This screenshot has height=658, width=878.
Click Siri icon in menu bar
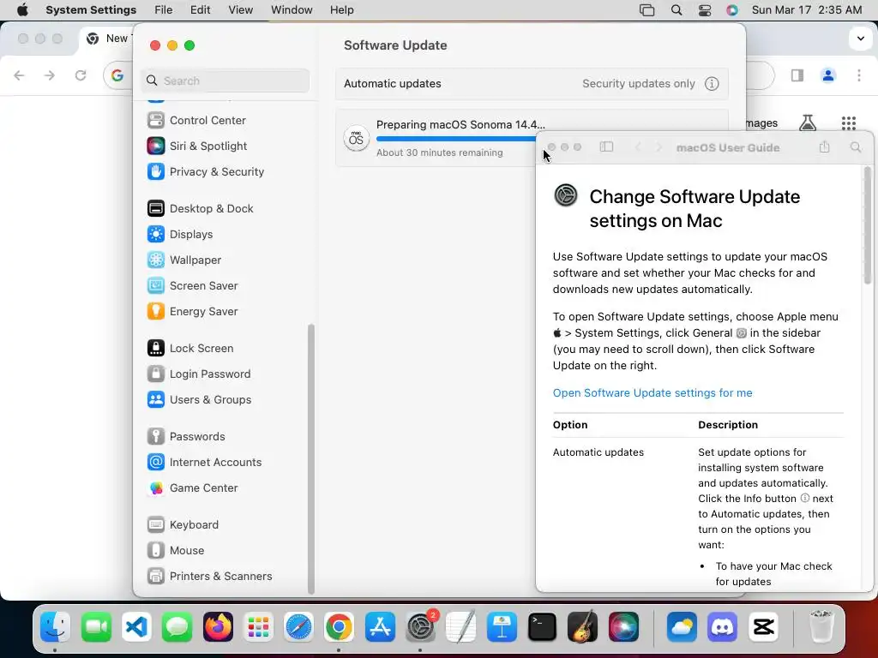tap(732, 10)
